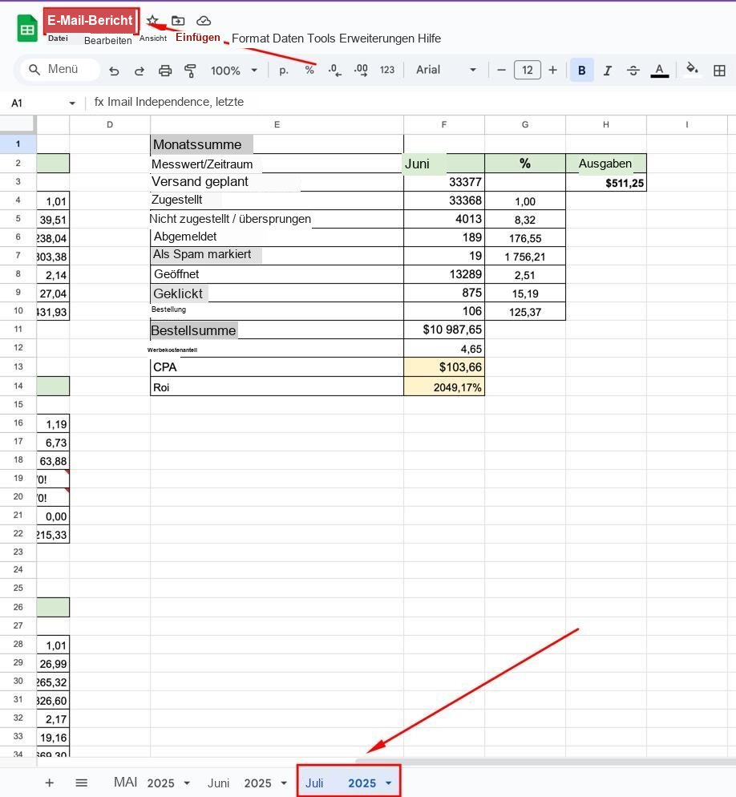Image resolution: width=736 pixels, height=797 pixels.
Task: Open the text color picker
Action: [659, 71]
